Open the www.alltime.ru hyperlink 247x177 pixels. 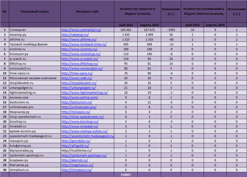click(79, 39)
